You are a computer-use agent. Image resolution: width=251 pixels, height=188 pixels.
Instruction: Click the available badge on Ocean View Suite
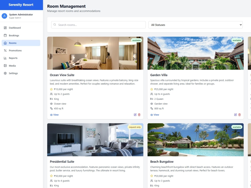tap(136, 40)
